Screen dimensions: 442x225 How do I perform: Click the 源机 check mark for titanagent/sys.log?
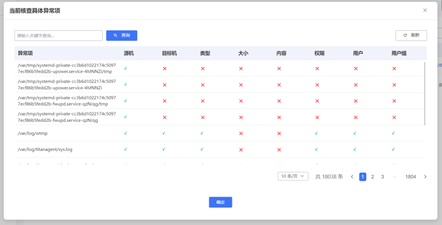125,149
